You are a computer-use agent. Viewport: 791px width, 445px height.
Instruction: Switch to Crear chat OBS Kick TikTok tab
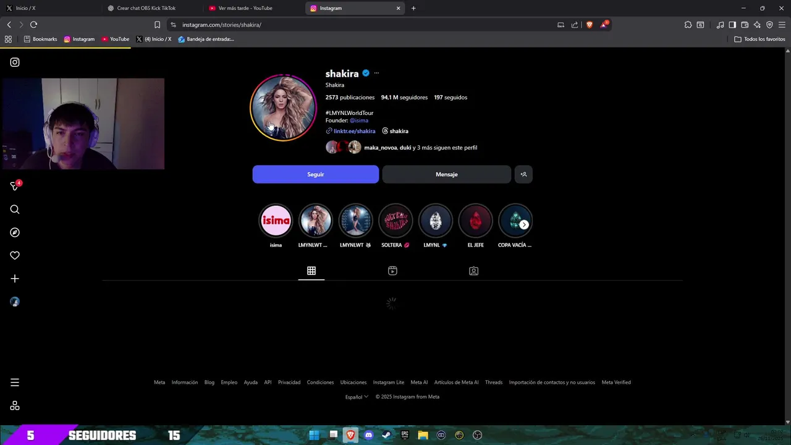(x=151, y=8)
